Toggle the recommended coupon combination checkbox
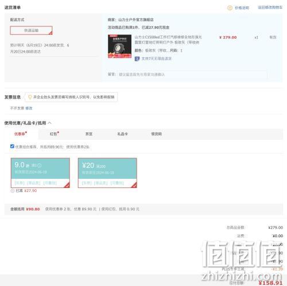Screen dimensions: 287x286 click(12, 146)
